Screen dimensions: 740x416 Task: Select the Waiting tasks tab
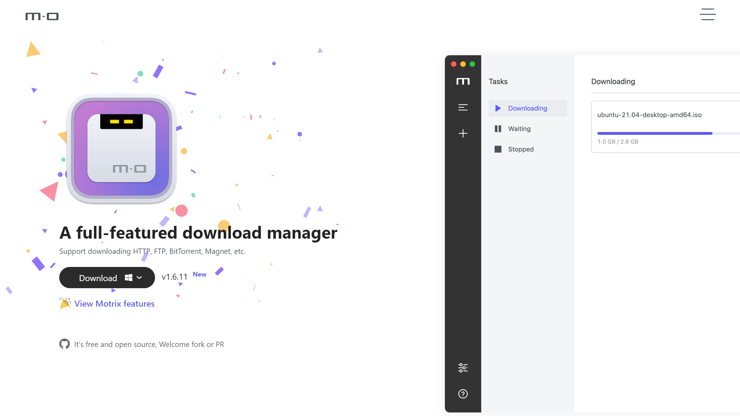pos(528,129)
